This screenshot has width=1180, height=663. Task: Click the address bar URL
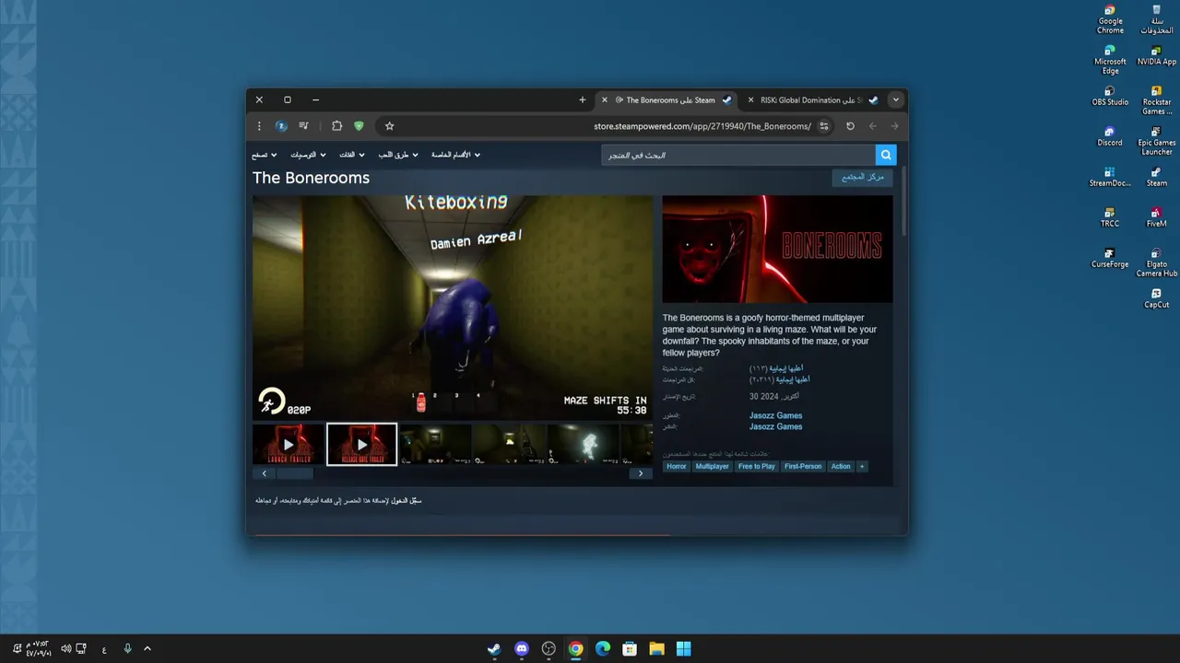tap(702, 126)
